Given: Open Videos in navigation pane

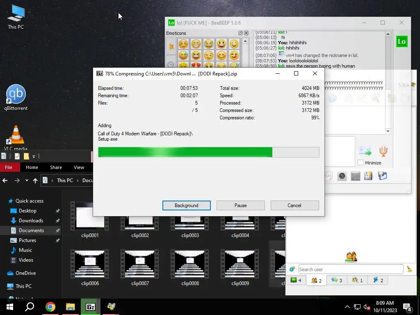Looking at the screenshot, I should (26, 260).
